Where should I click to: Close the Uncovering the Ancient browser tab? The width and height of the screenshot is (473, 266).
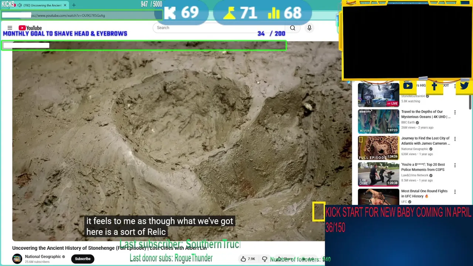click(x=65, y=5)
